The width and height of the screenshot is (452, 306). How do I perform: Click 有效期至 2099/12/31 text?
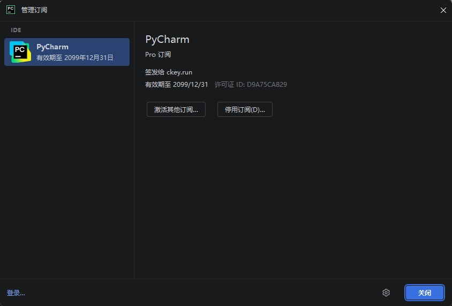[176, 85]
